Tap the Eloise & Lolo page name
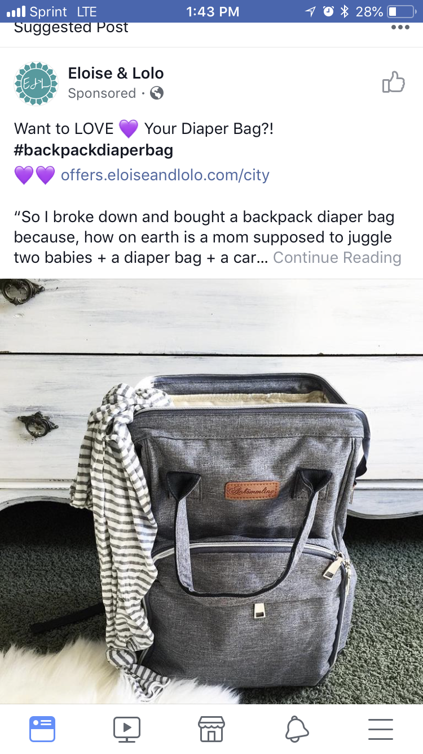Screen dimensions: 423x754 point(116,73)
